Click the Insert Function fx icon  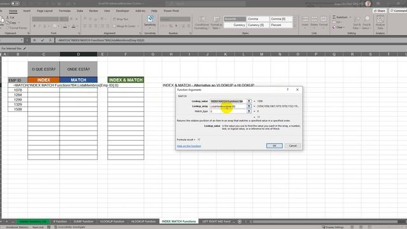pos(50,40)
